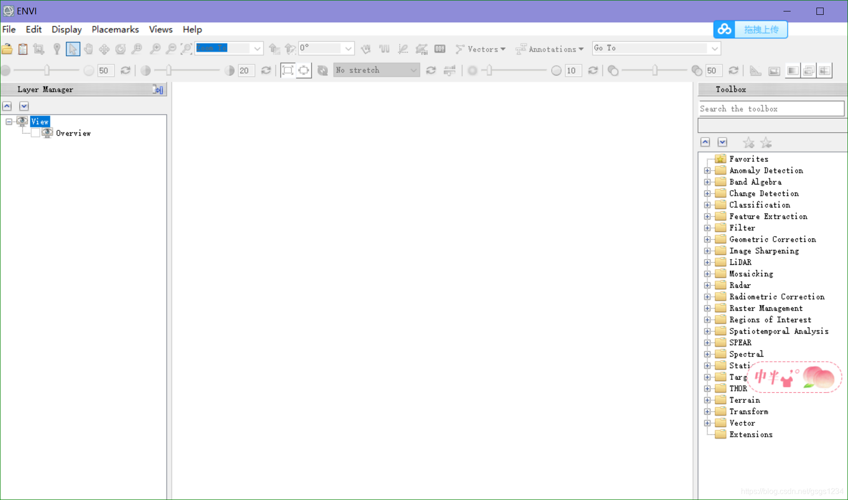The width and height of the screenshot is (848, 500).
Task: Click the stretch on view extent icon
Action: (304, 70)
